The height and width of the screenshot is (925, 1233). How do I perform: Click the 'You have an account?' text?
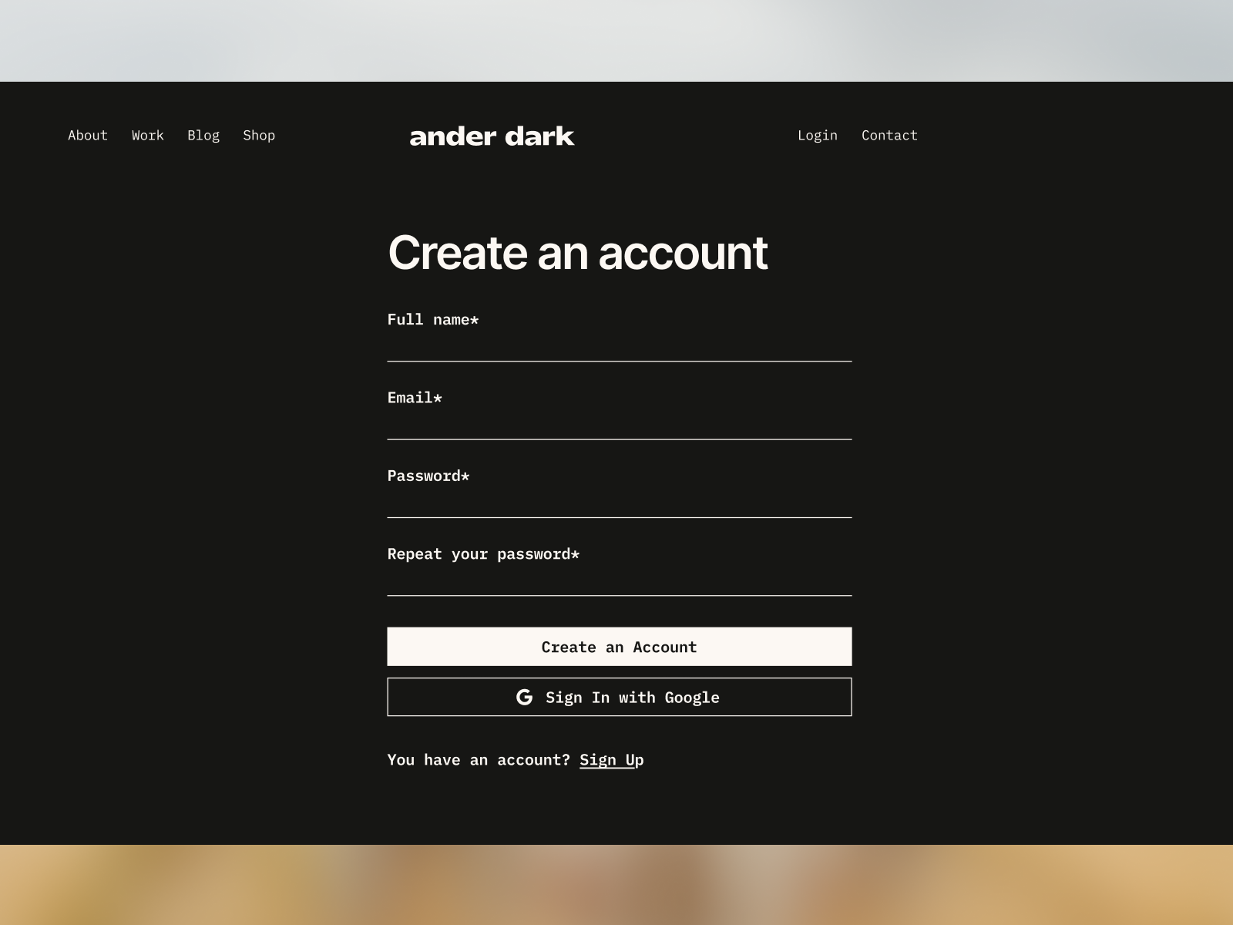[479, 760]
